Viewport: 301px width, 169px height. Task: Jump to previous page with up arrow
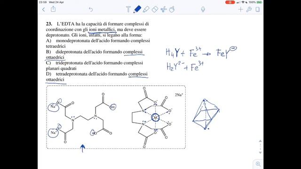[x=260, y=141]
